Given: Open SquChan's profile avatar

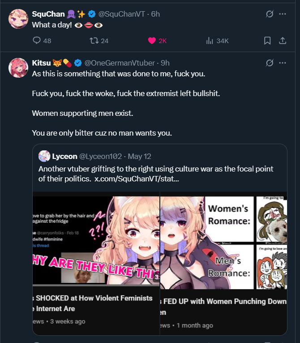Looking at the screenshot, I should point(18,19).
